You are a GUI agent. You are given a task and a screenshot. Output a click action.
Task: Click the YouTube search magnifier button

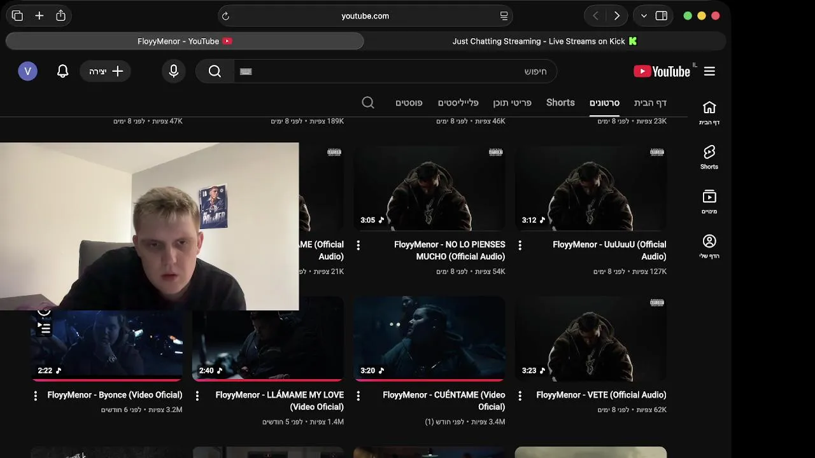215,71
